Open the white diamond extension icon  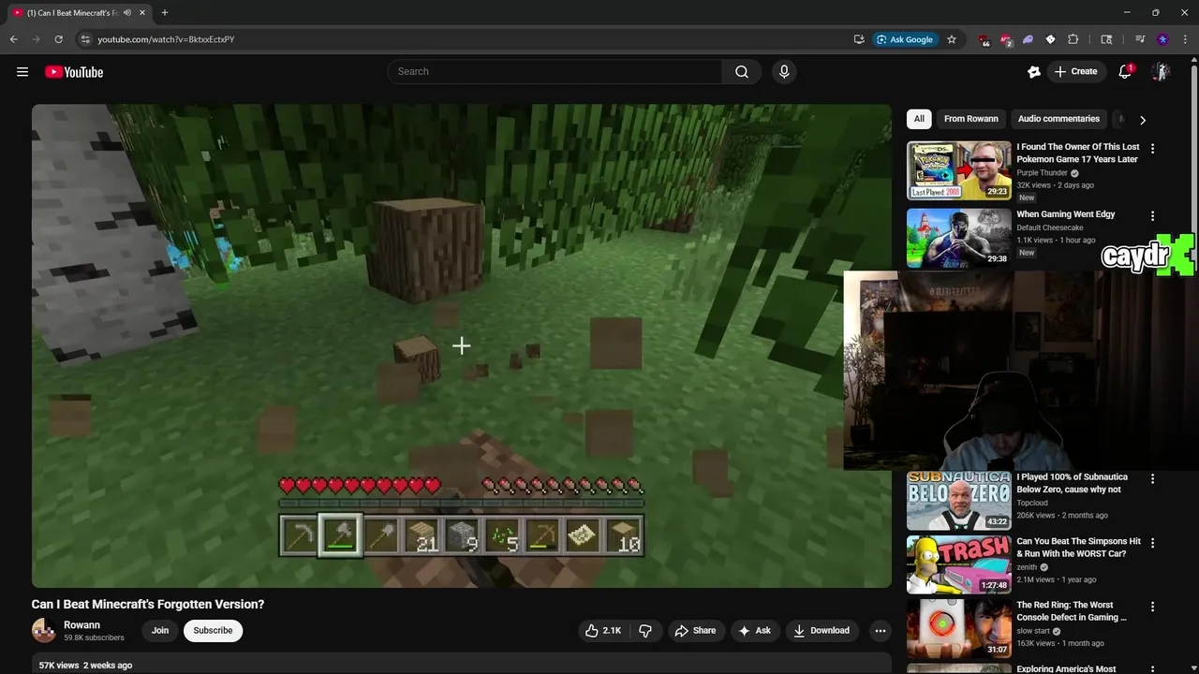(x=1050, y=39)
